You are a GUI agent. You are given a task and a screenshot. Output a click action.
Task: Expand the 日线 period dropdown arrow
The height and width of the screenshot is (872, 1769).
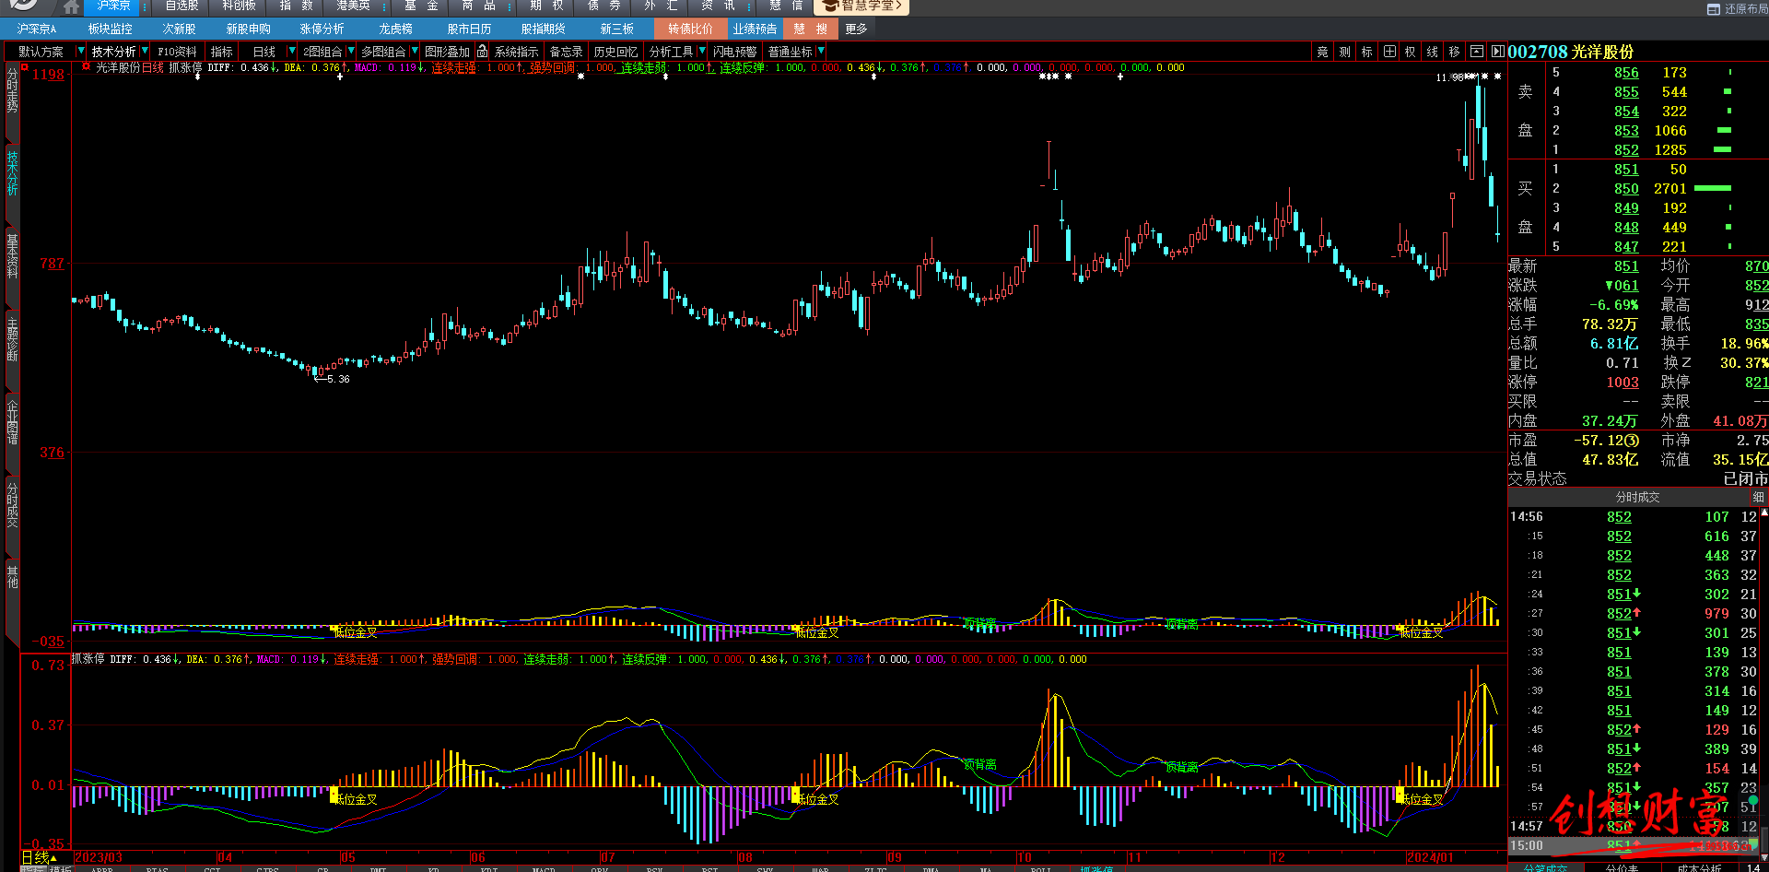(x=292, y=52)
